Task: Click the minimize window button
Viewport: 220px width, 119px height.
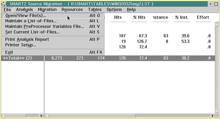Action: coord(211,4)
